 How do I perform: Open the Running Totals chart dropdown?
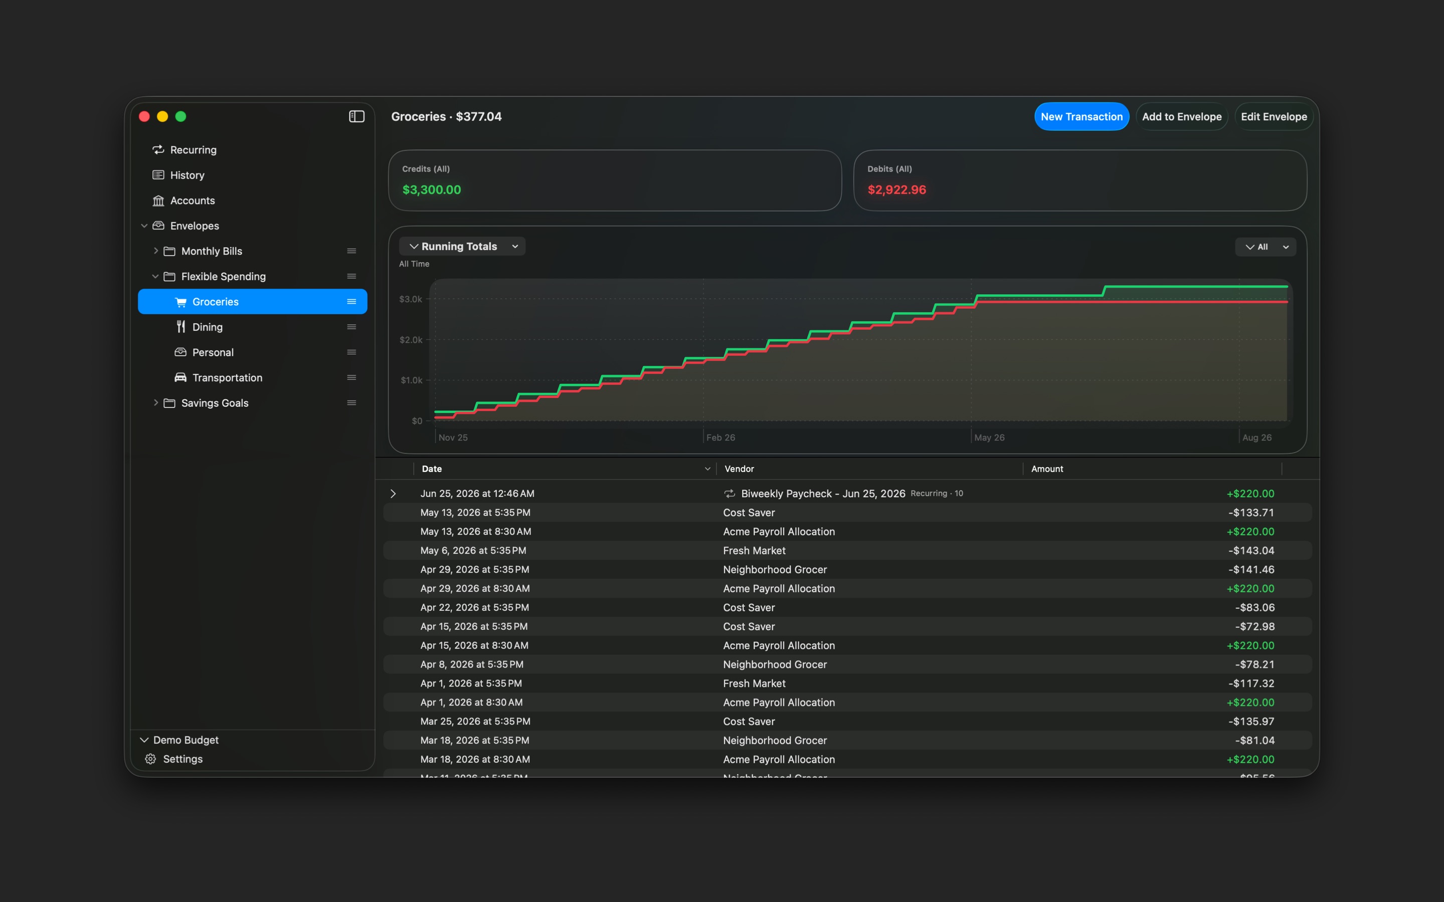tap(462, 247)
